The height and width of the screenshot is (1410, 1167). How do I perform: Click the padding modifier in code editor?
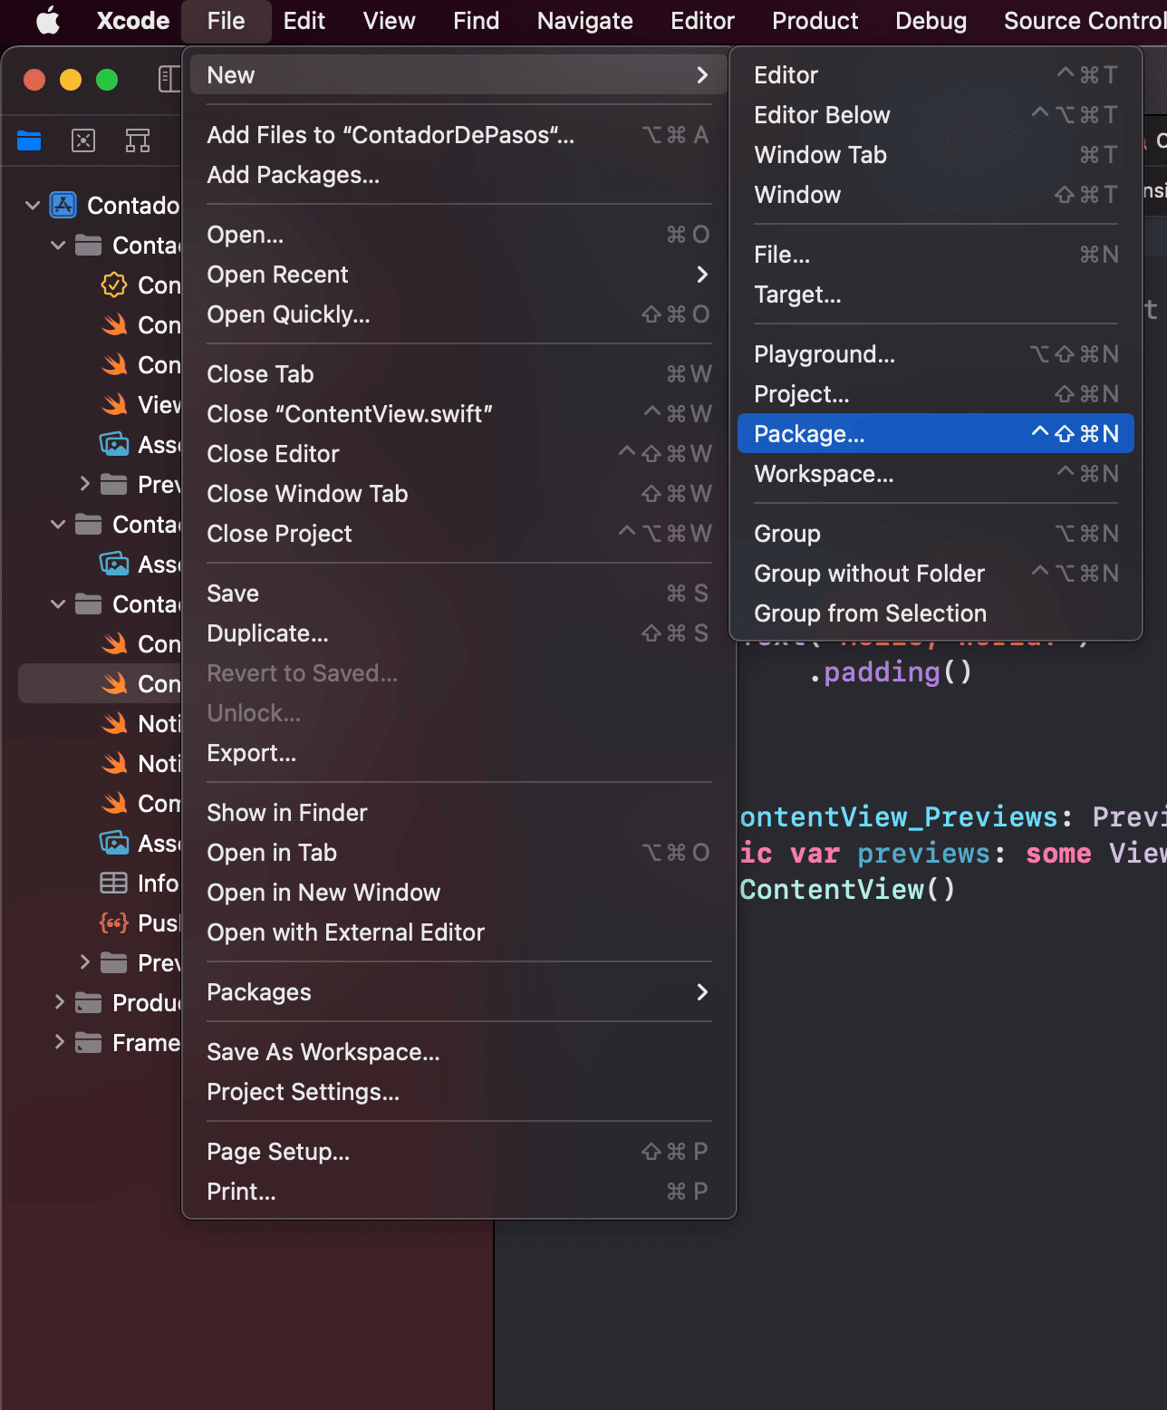coord(891,672)
